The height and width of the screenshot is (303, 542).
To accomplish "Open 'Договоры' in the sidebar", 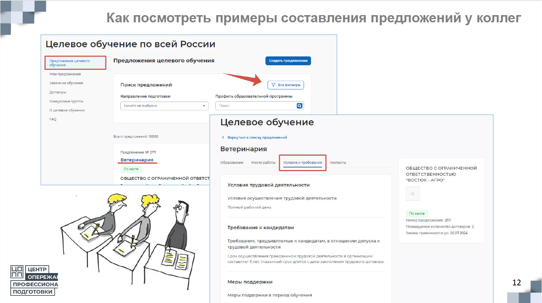I will pos(58,92).
